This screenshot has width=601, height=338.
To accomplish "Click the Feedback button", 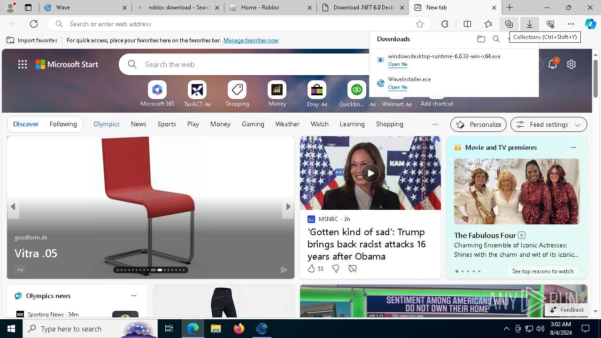I will (x=567, y=310).
